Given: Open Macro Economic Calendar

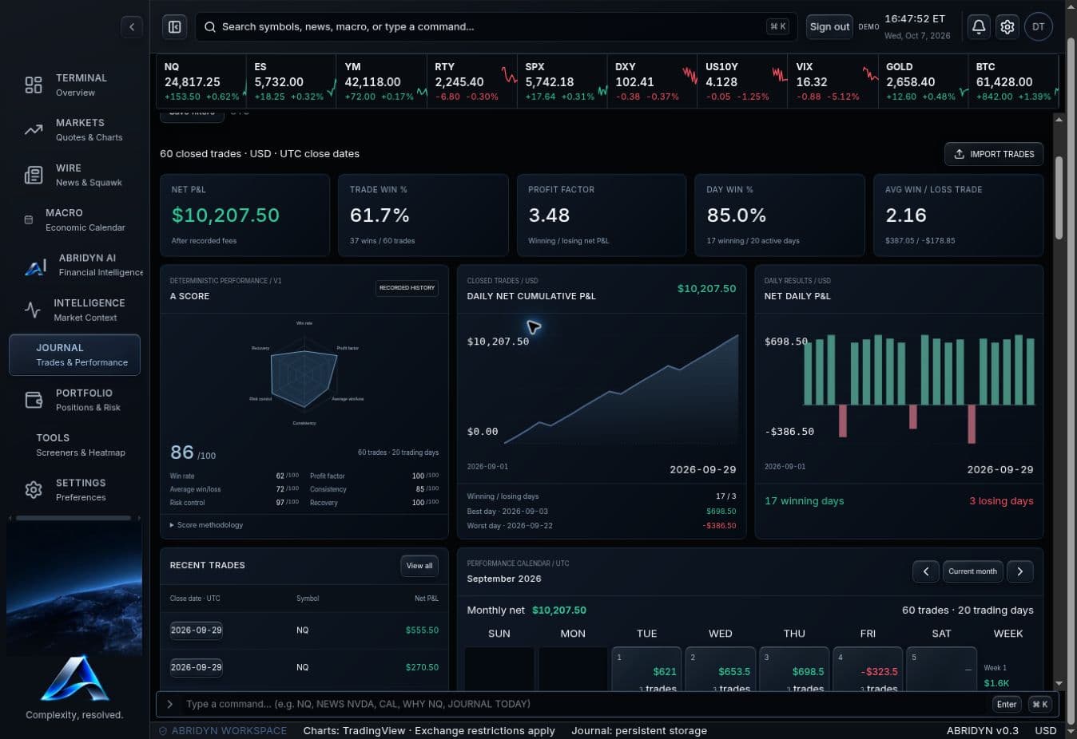Looking at the screenshot, I should tap(74, 220).
